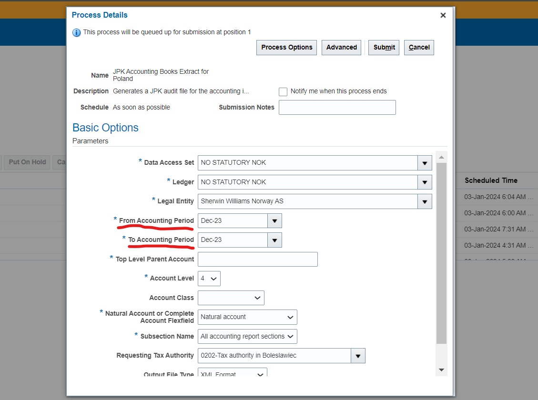Enable Notify me when this process ends
Screen dimensions: 538x400
point(283,91)
